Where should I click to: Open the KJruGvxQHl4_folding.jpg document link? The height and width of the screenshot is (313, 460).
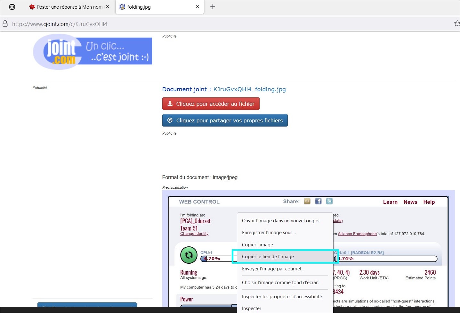tap(249, 89)
